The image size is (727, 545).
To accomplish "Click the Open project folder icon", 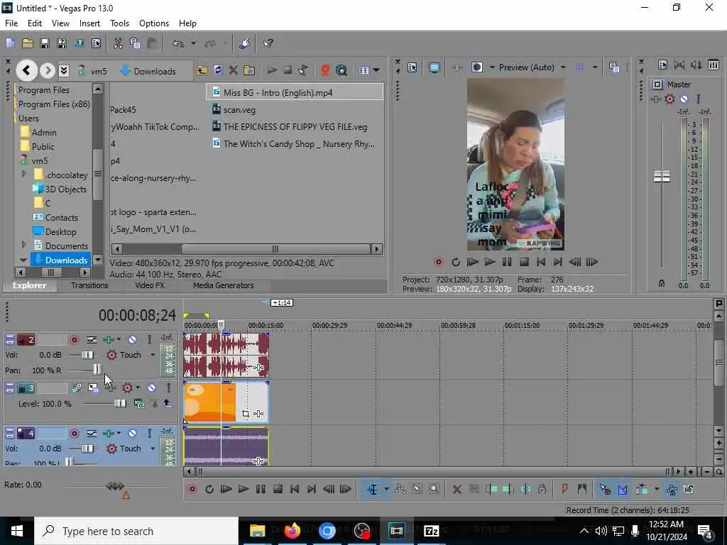I will coord(28,43).
